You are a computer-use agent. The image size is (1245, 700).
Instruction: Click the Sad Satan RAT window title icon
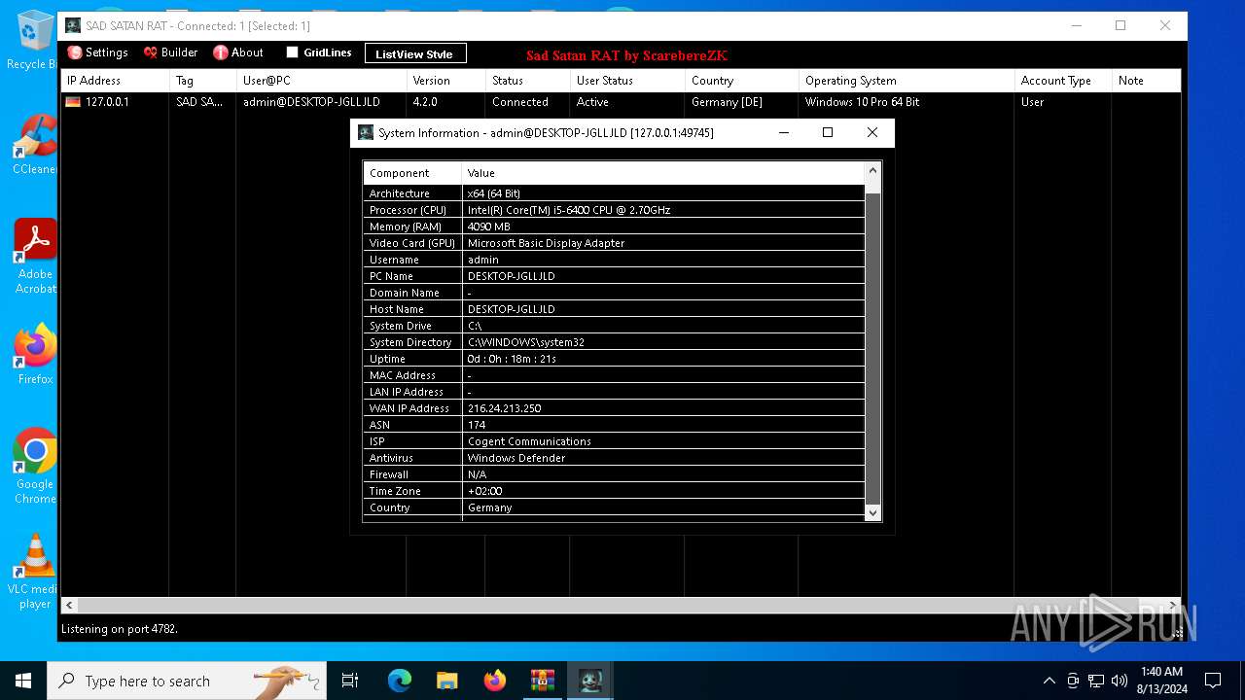[x=73, y=25]
